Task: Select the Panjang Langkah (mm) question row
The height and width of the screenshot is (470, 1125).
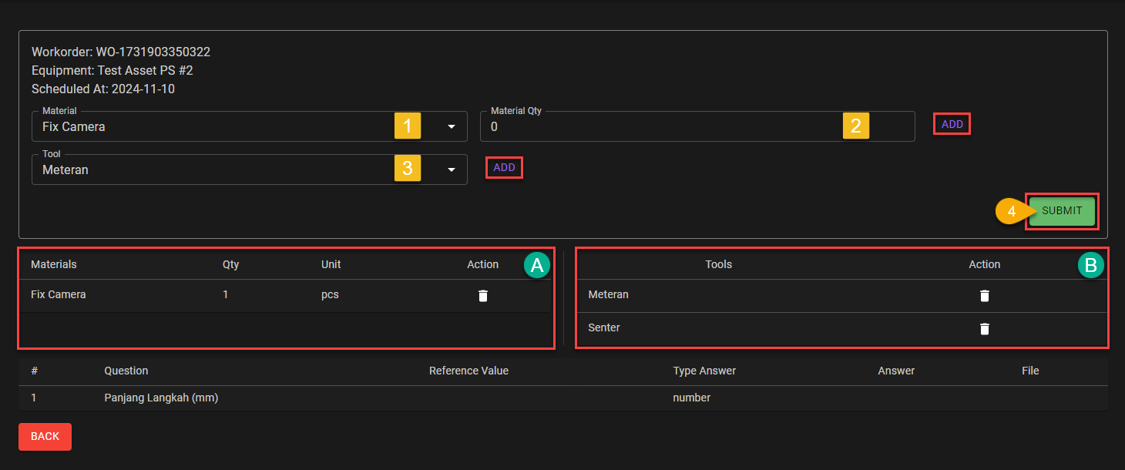Action: click(160, 398)
